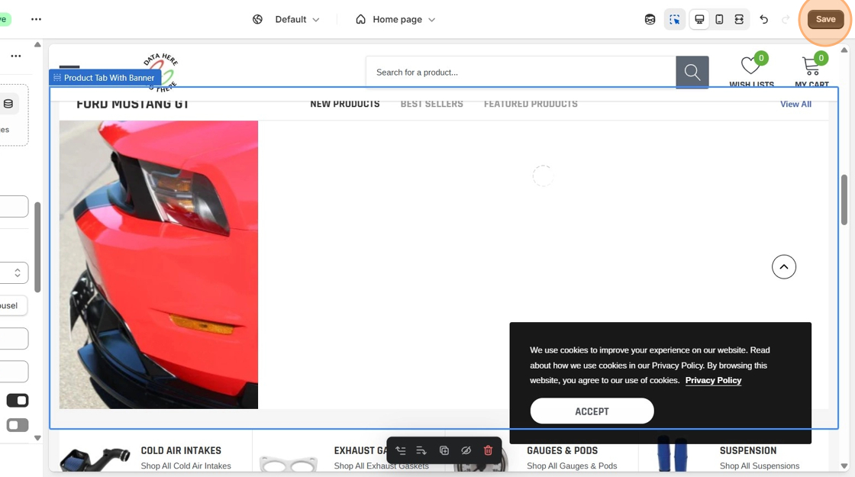
Task: Turn on the disabled sidebar toggle
Action: pyautogui.click(x=18, y=425)
